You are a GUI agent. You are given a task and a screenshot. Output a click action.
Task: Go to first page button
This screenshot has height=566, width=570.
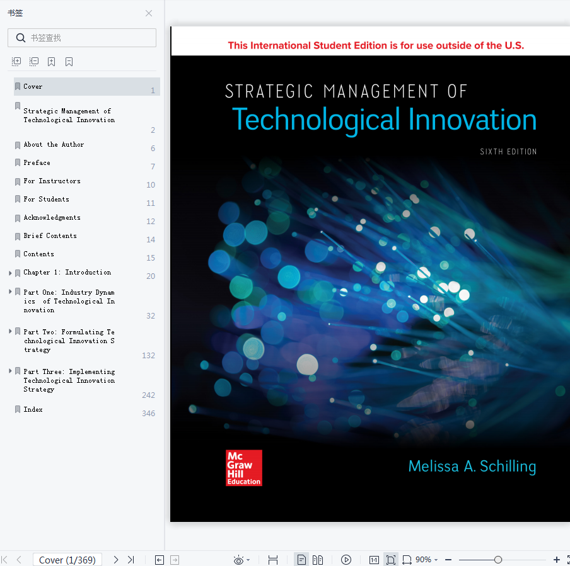(4, 560)
